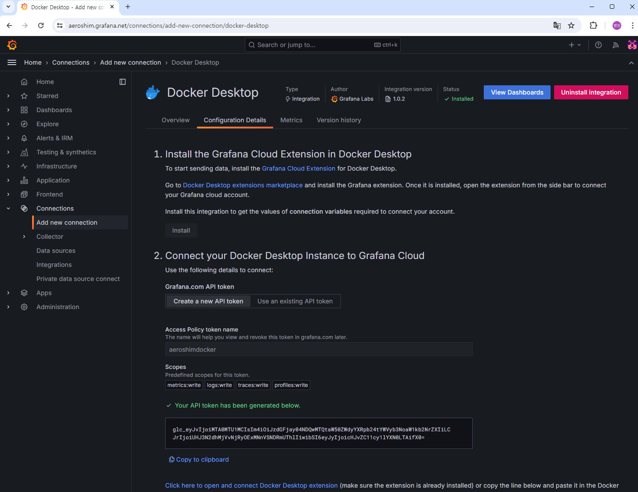Switch to the Overview tab
Image resolution: width=638 pixels, height=492 pixels.
tap(176, 120)
